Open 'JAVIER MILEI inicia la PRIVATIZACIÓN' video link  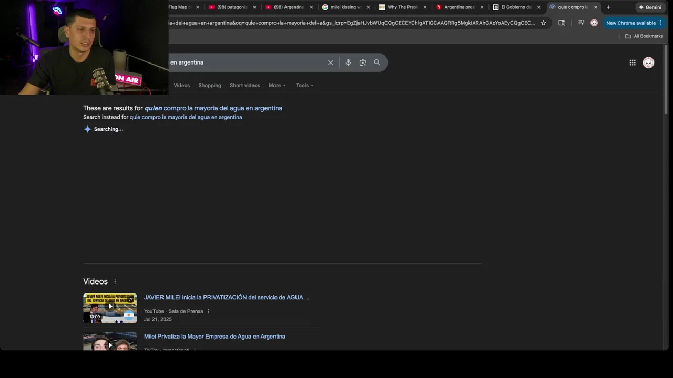[227, 297]
